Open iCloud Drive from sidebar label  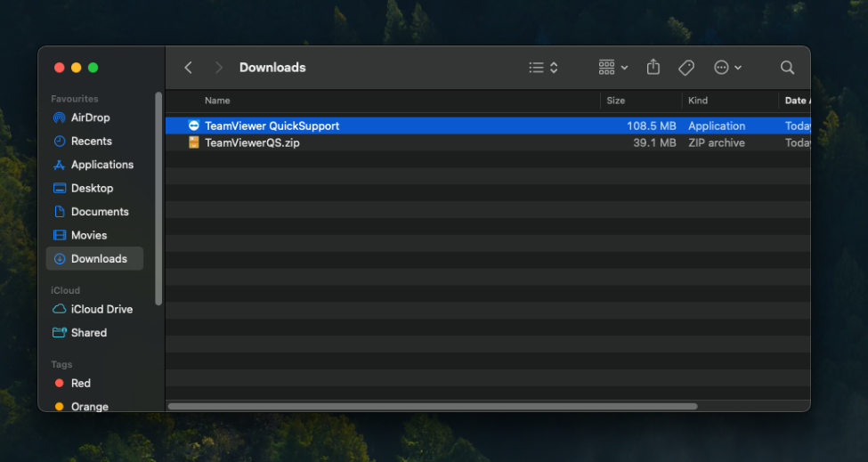point(101,309)
